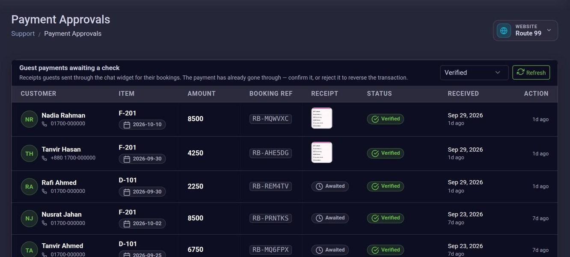This screenshot has width=570, height=257.
Task: Click the check icon in Tanvir Ahmed's Verified badge
Action: click(375, 250)
